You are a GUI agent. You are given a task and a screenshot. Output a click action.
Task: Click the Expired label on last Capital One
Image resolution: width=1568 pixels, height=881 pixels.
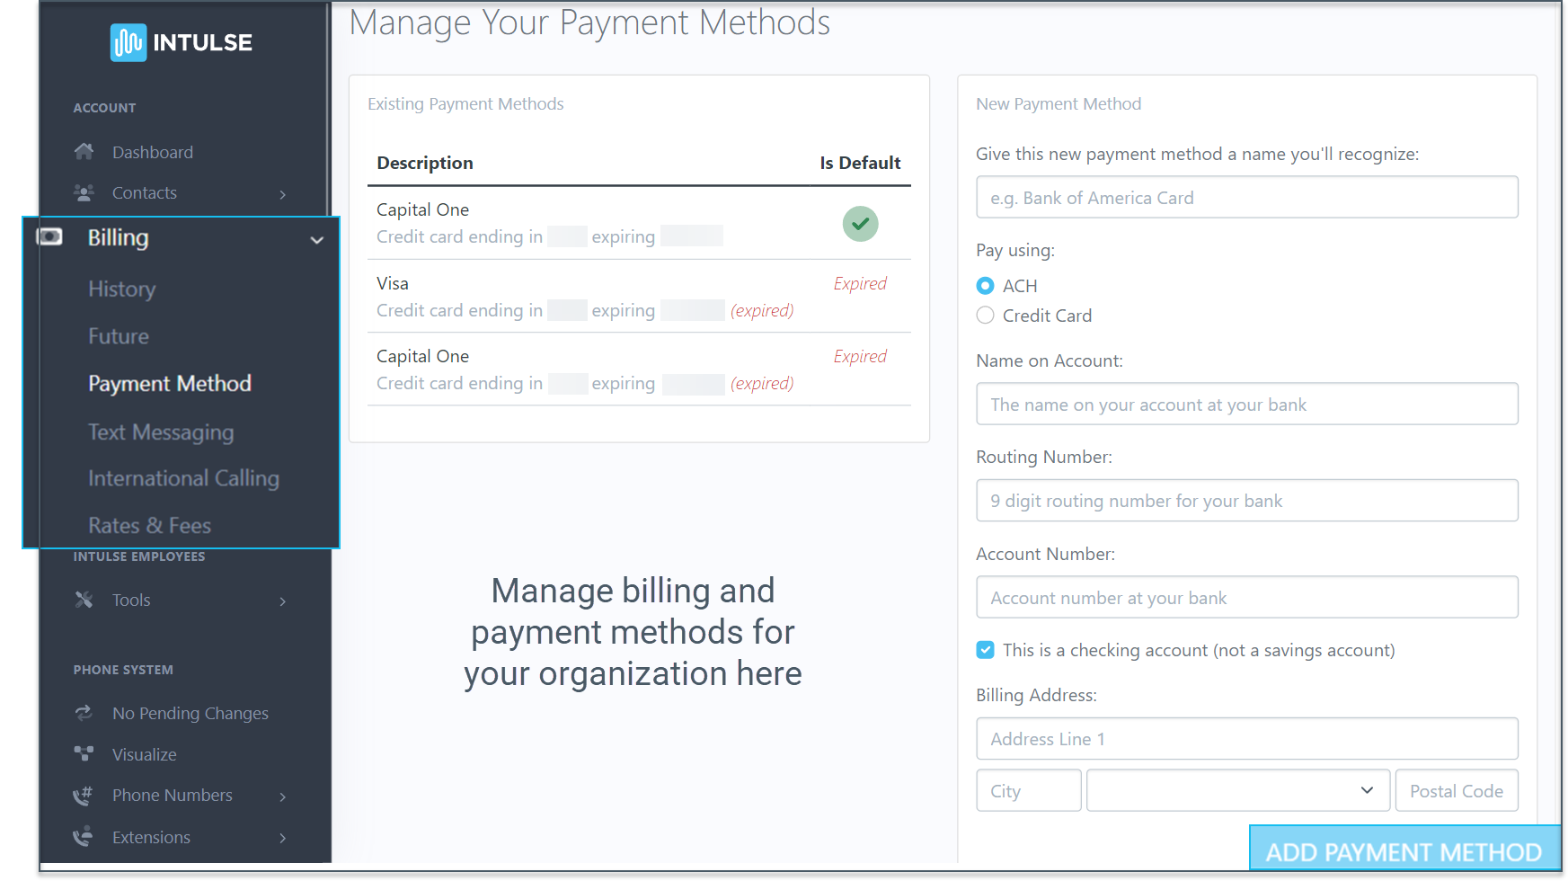point(860,356)
